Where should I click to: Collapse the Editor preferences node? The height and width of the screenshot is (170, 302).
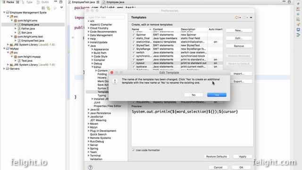point(92,67)
